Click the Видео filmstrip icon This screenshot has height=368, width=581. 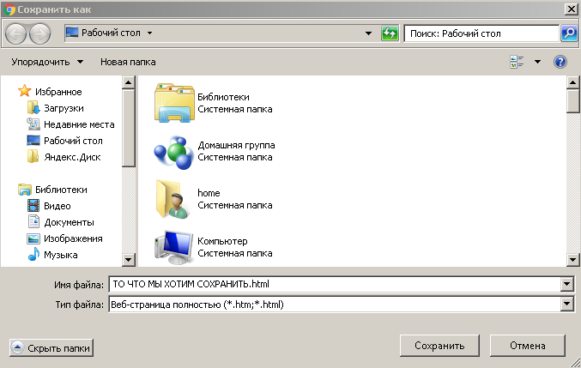tap(33, 206)
